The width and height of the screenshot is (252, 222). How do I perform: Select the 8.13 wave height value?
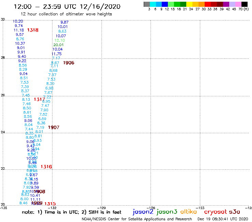(x=26, y=99)
